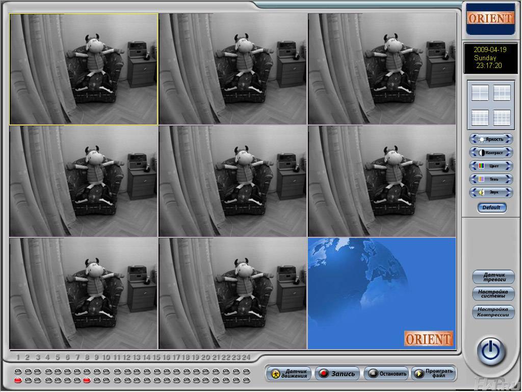Select the 16-camera grid layout
Viewport: 522px width, 392px height.
click(502, 118)
